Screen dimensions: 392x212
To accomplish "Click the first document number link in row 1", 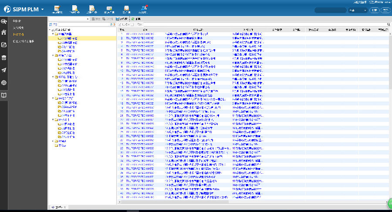I will 140,34.
